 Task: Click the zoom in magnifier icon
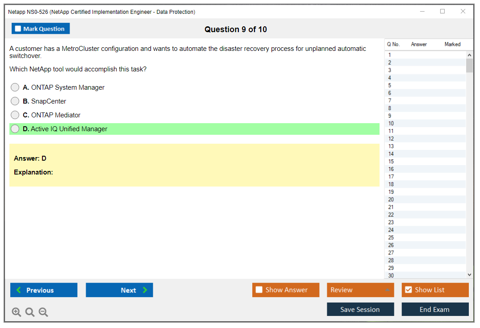coord(16,312)
